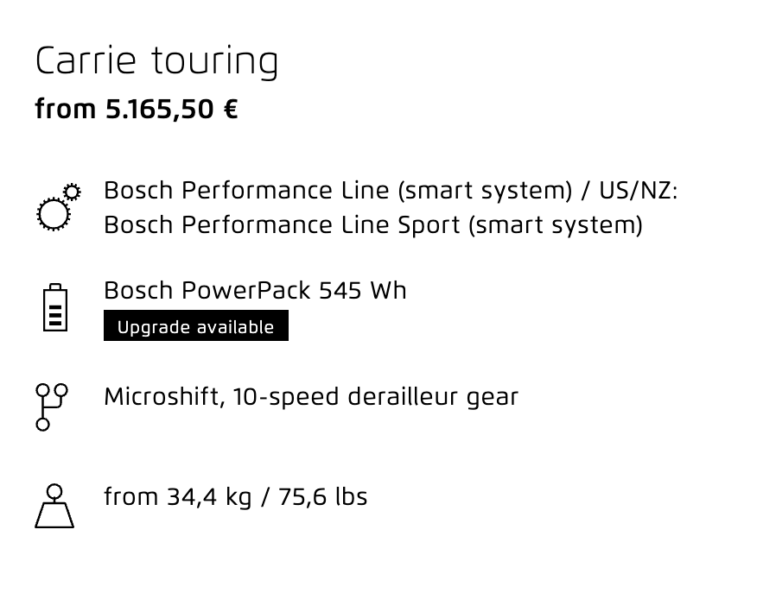Click the battery icon

click(x=55, y=307)
